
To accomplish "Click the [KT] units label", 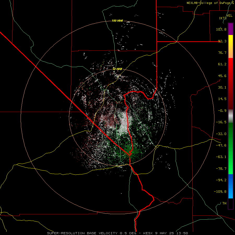I will tap(223, 18).
